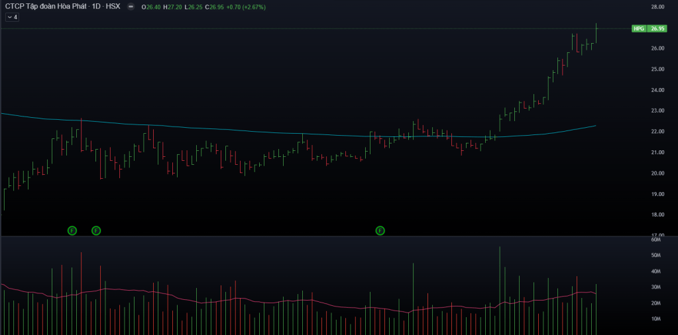Expand the collapsed indicators legend showing 4
The image size is (678, 335).
point(11,17)
